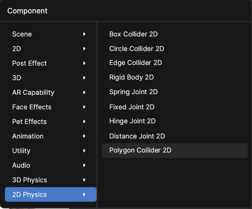Open the Audio category
Image resolution: width=252 pixels, height=209 pixels.
[51, 165]
